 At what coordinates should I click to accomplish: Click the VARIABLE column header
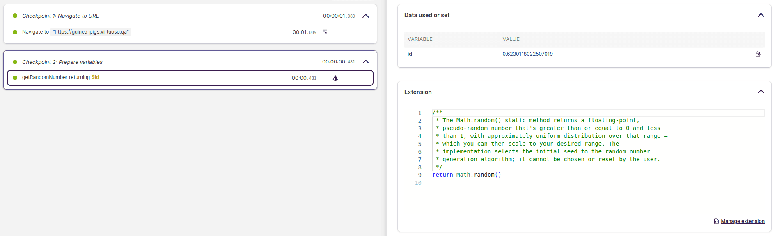coord(420,39)
